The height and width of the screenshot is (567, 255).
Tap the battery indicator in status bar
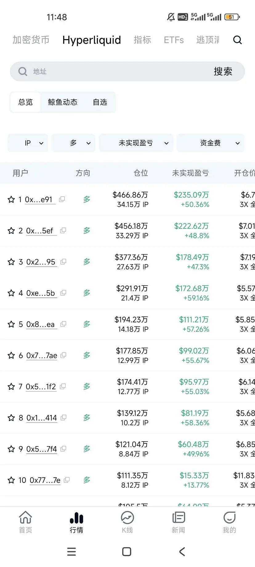pos(232,17)
